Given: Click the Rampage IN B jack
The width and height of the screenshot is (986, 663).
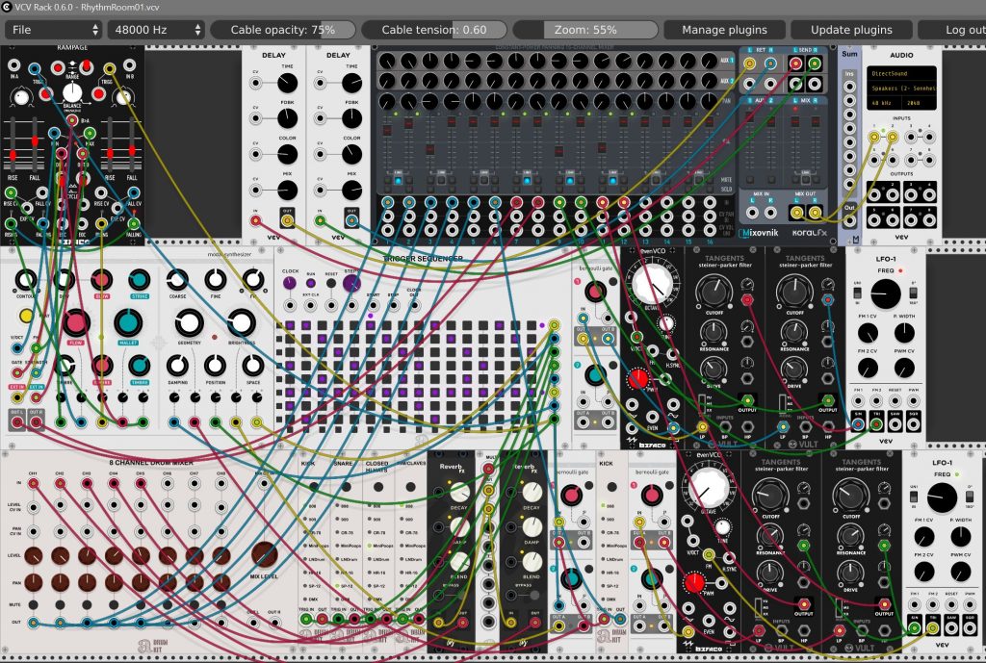Looking at the screenshot, I should 130,65.
